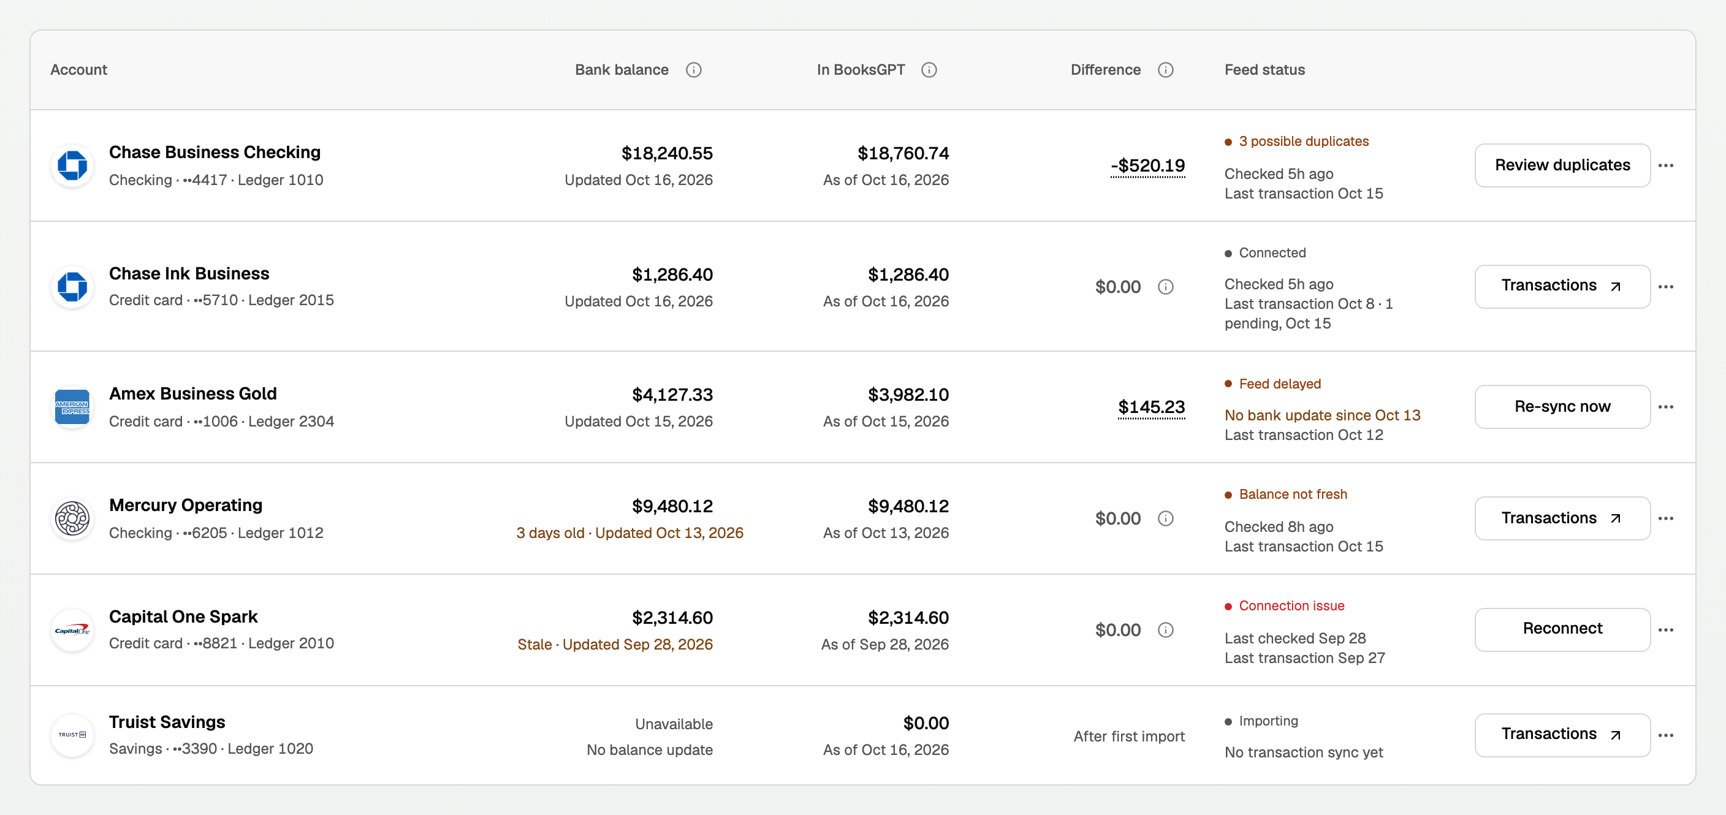Open Bank balance column info icon
1726x815 pixels.
(x=693, y=70)
